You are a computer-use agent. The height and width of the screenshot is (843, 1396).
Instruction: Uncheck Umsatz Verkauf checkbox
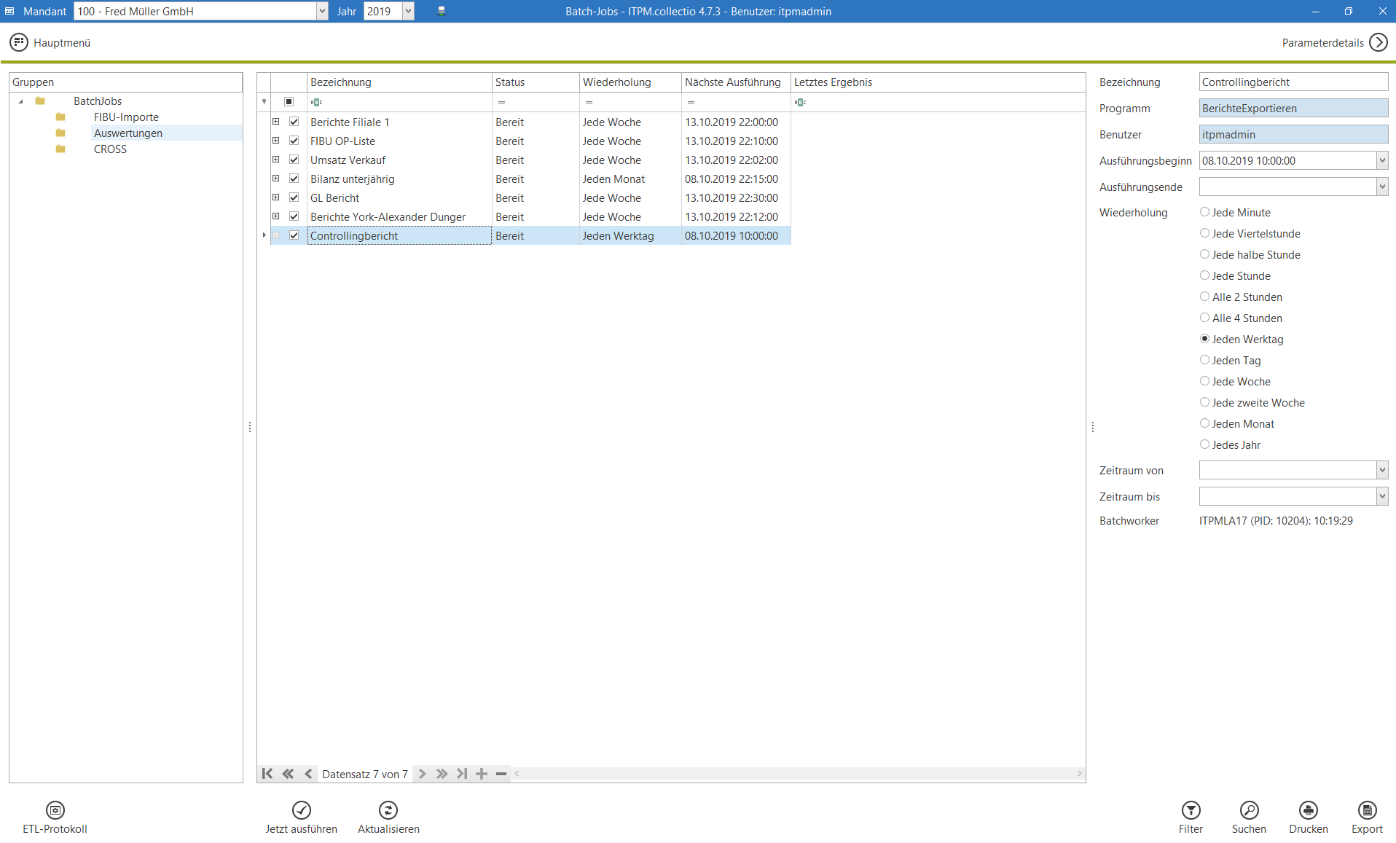pos(294,160)
